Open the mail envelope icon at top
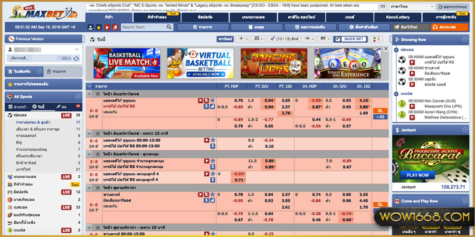This screenshot has width=475, height=237. coord(383,7)
